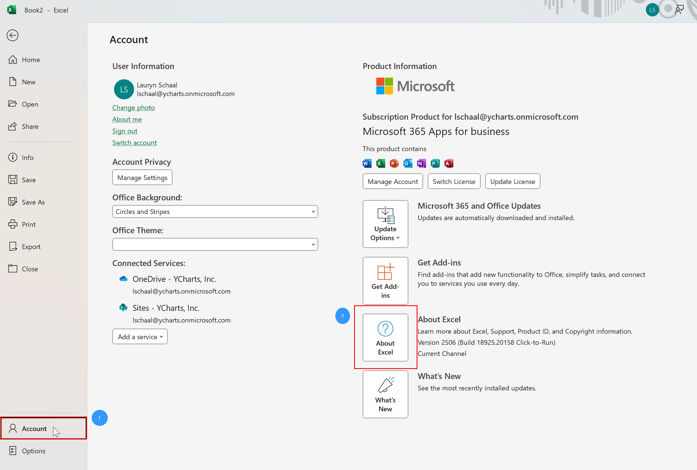Screen dimensions: 697x470
Task: Click 'OneDrive - YCharts, Inc.' service entry
Action: tap(174, 279)
